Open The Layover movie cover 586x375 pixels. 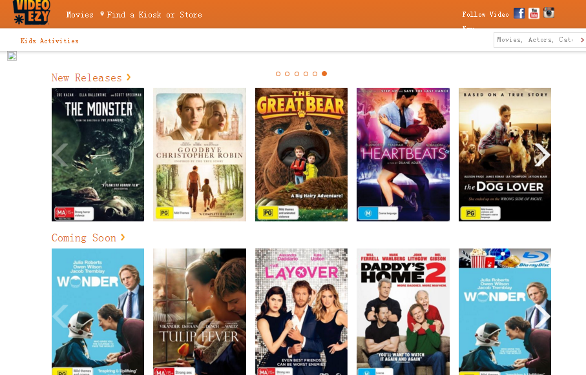[x=301, y=312]
